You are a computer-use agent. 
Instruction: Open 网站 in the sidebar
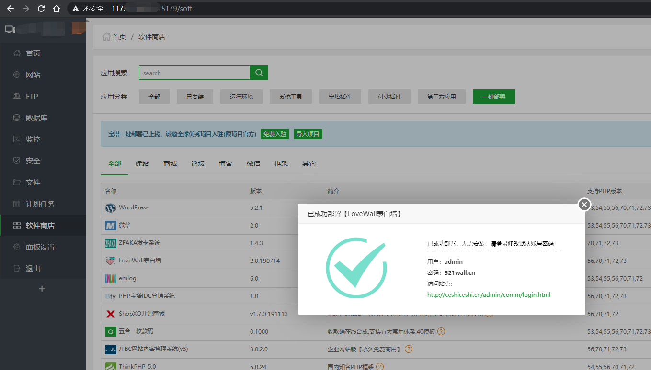click(x=43, y=75)
